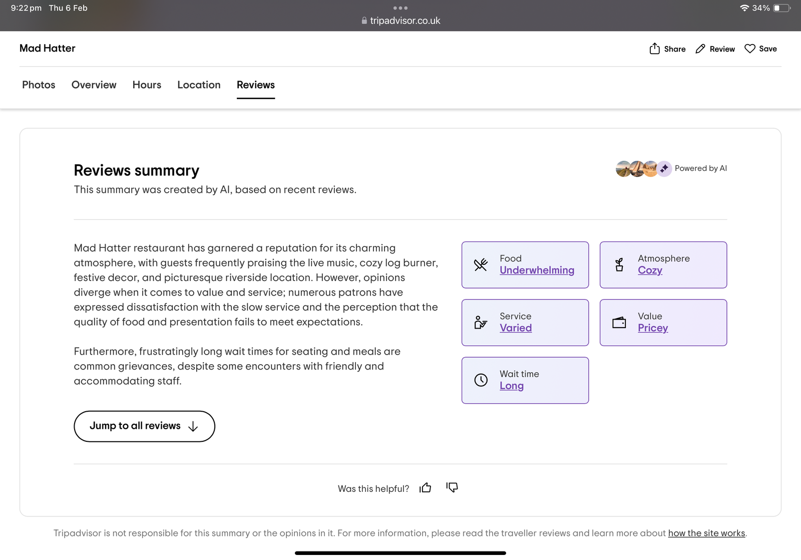The height and width of the screenshot is (560, 801).
Task: Tap the Save heart icon
Action: click(x=749, y=49)
